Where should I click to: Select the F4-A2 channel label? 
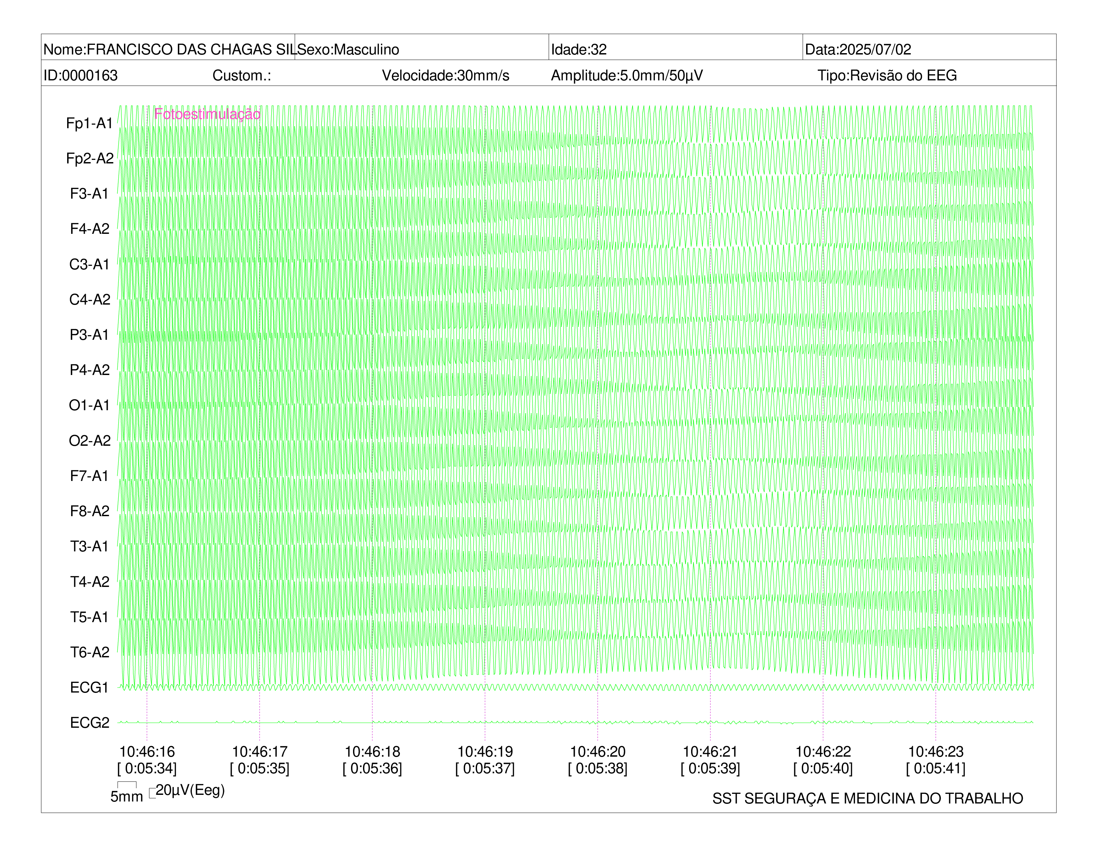click(x=89, y=229)
